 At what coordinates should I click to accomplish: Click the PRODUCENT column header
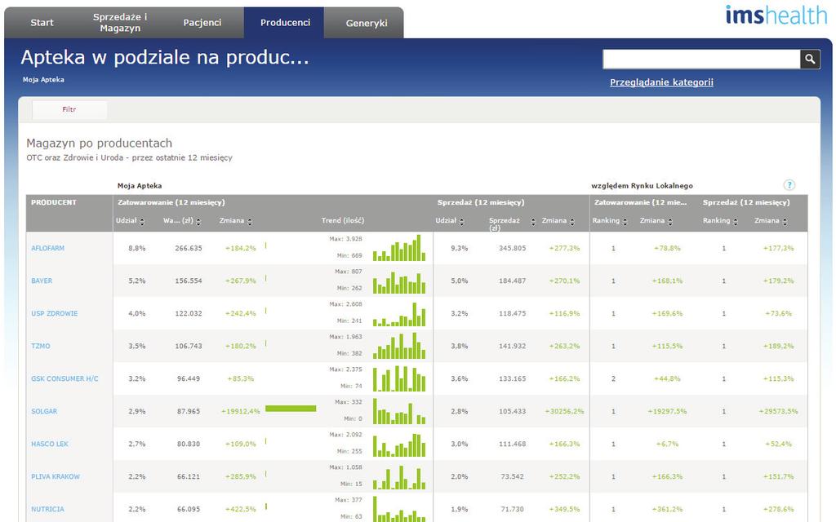click(x=54, y=202)
